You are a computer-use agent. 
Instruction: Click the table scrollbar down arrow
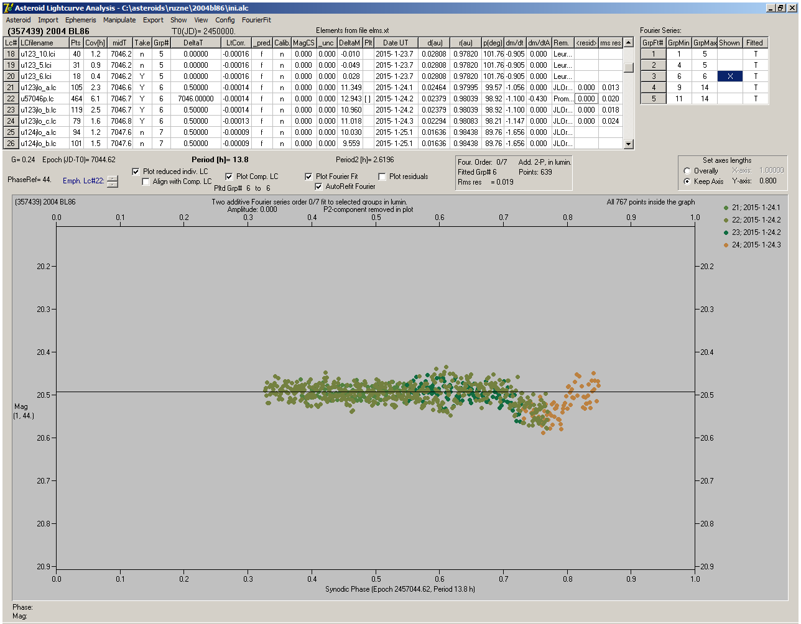629,144
